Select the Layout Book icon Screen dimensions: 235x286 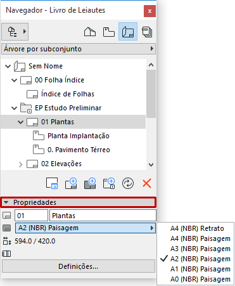[x=128, y=32]
